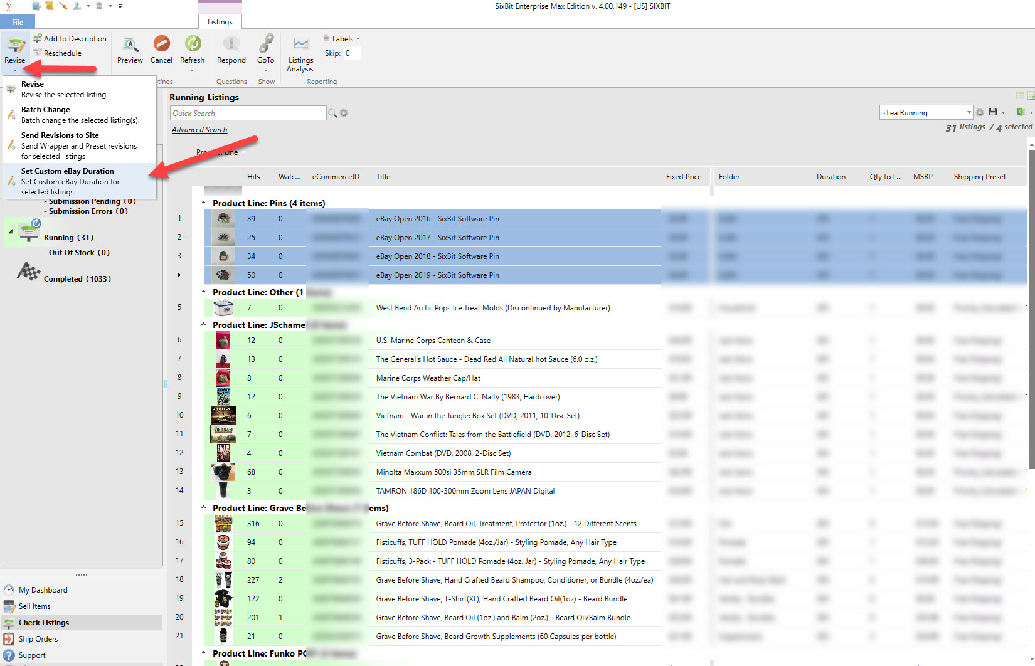Screen dimensions: 1035x666
Task: Open the sLea Running view dropdown
Action: (x=969, y=112)
